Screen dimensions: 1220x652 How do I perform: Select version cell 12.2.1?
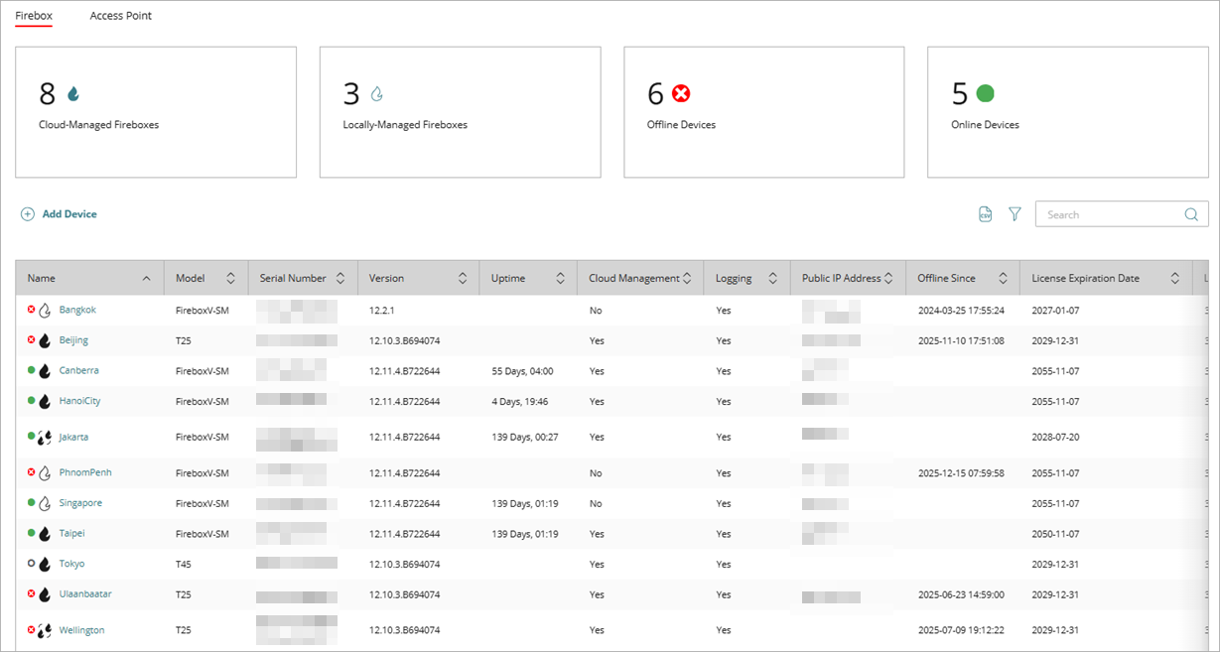point(383,311)
